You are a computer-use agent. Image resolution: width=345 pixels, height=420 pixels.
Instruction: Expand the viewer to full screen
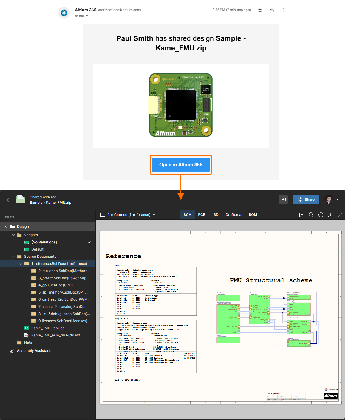point(340,215)
